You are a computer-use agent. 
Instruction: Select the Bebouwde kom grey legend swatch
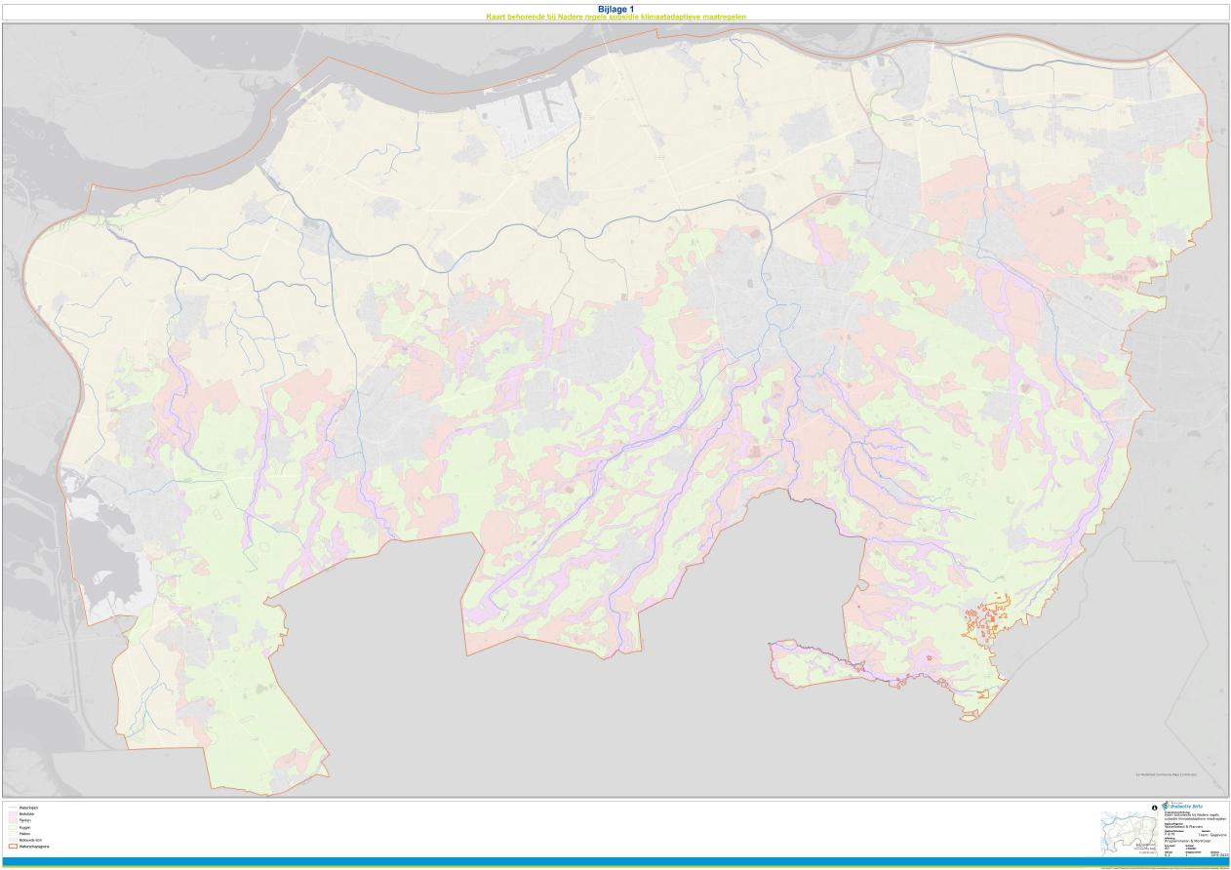pos(12,841)
